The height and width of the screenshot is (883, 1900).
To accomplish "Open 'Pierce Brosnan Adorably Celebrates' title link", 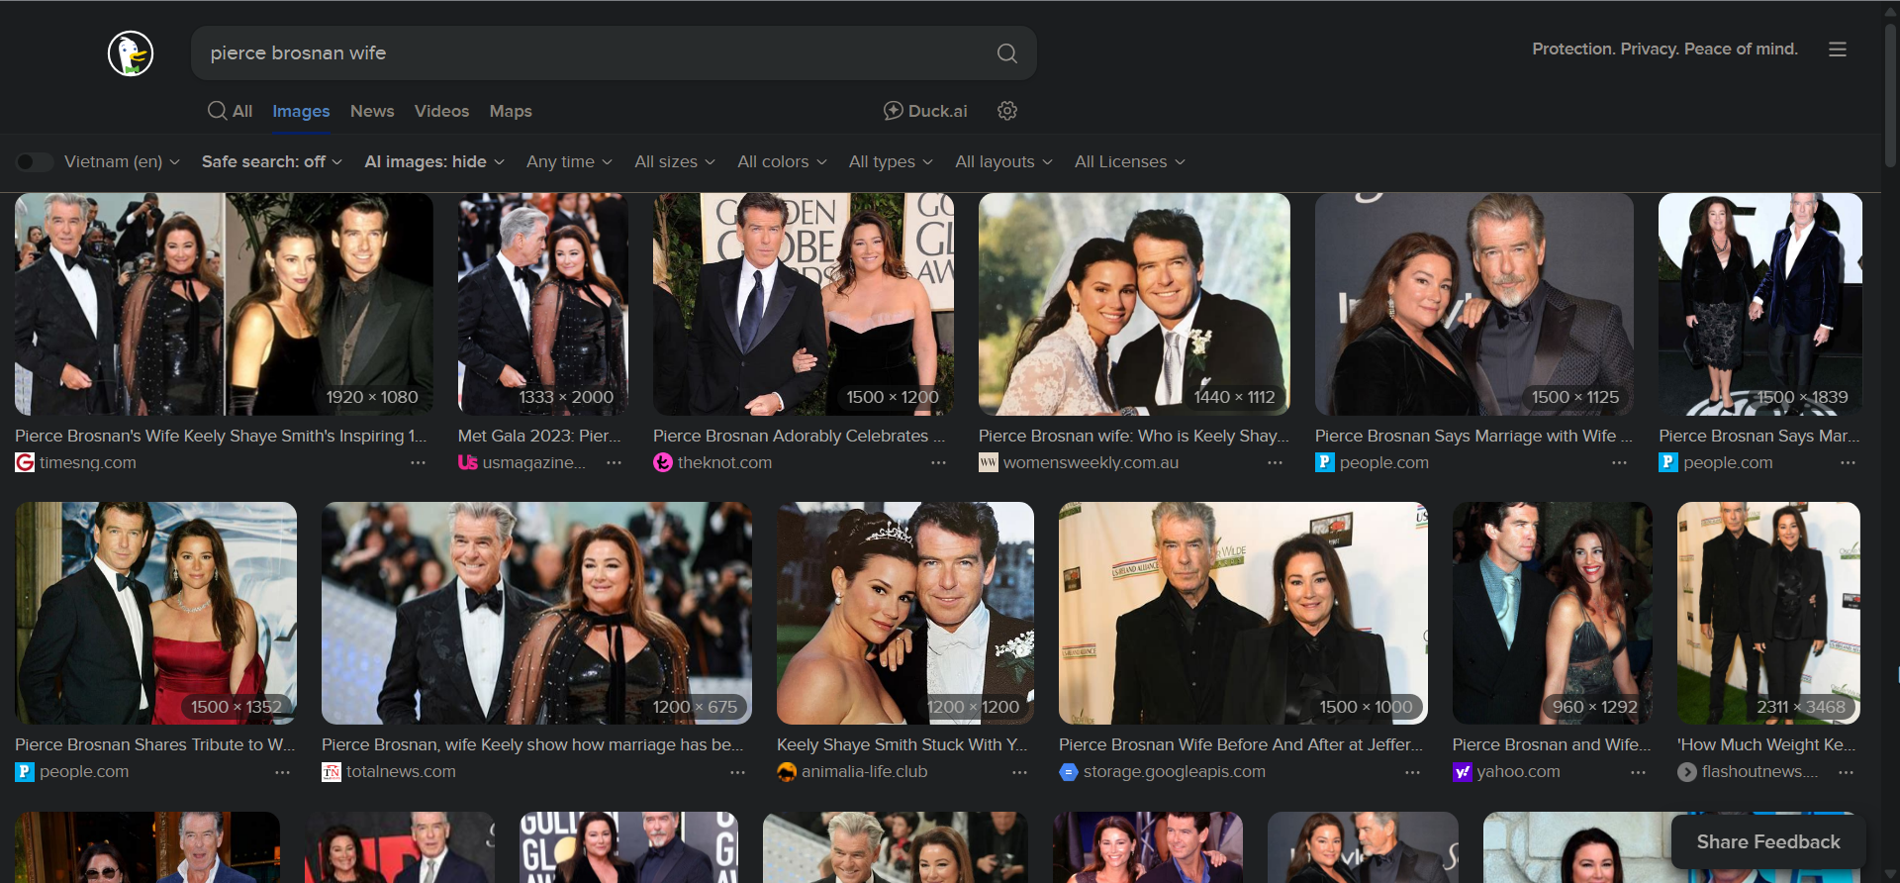I will pyautogui.click(x=799, y=436).
